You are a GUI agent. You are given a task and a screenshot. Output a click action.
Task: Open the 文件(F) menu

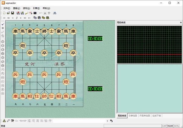coord(7,8)
